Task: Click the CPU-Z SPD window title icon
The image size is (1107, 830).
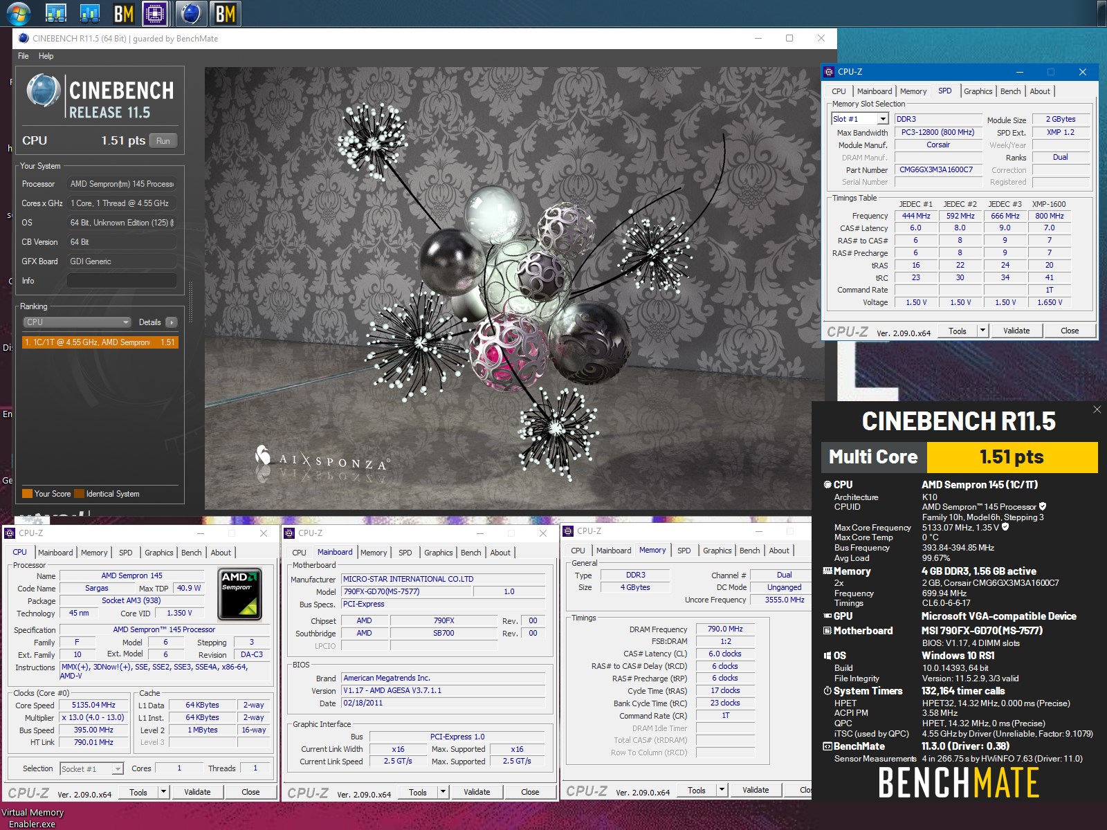Action: (x=829, y=71)
